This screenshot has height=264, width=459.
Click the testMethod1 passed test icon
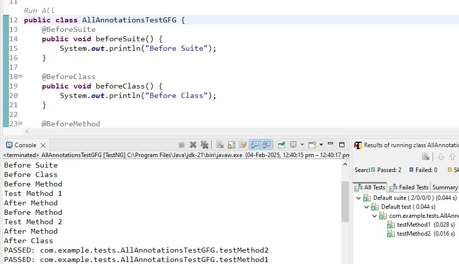click(x=391, y=225)
